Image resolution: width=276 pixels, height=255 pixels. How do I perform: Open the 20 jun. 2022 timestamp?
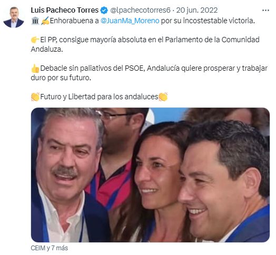(197, 10)
